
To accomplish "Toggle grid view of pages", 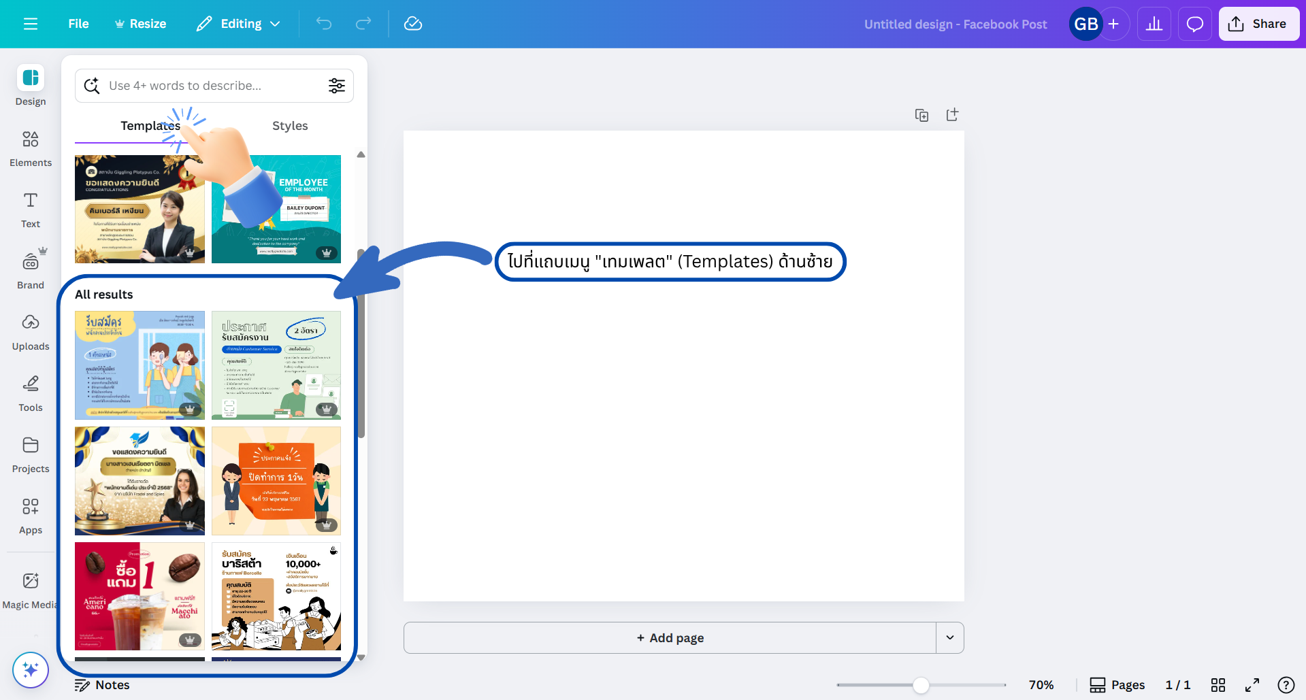I will [1218, 685].
